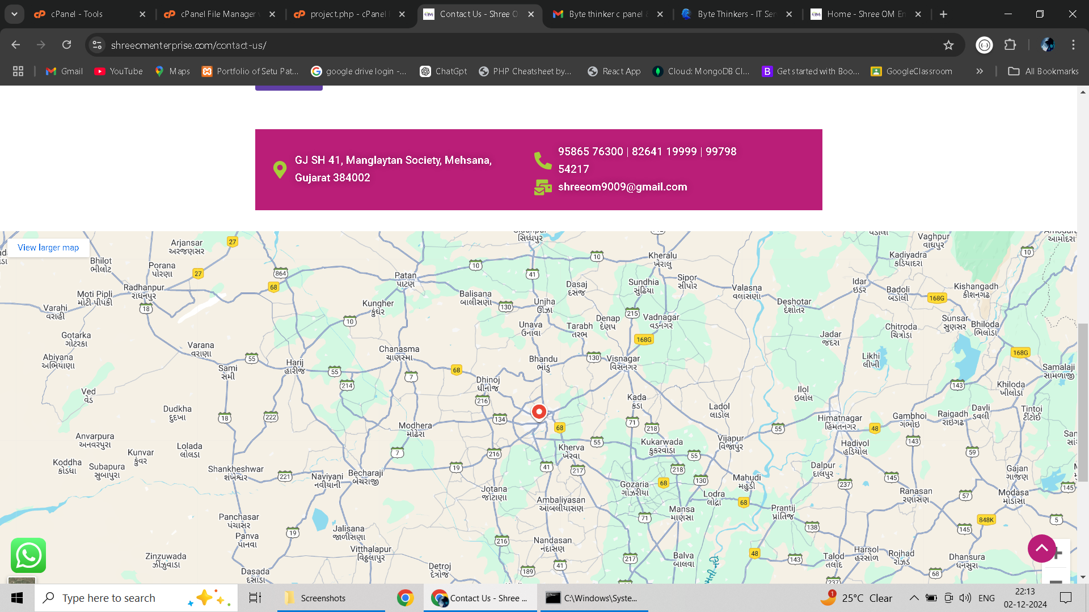Click the page vertical scrollbar thumb
The width and height of the screenshot is (1089, 612).
1083,402
